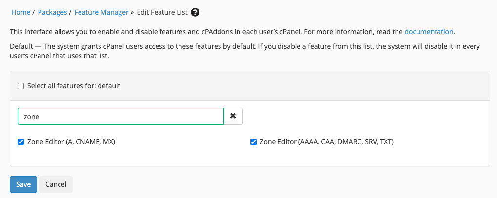Go to the Home breadcrumb
The width and height of the screenshot is (497, 198).
pos(20,12)
